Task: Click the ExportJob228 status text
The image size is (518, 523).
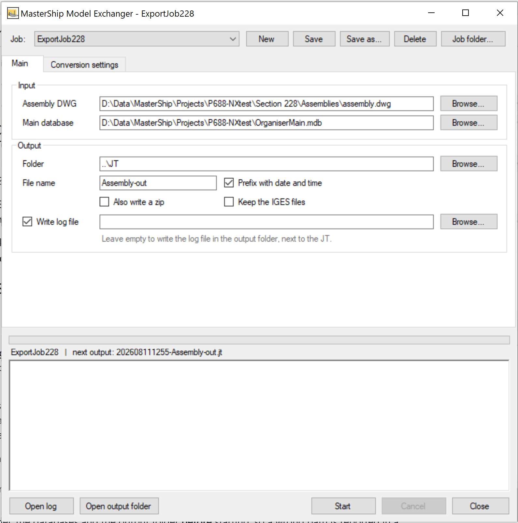Action: click(x=35, y=352)
